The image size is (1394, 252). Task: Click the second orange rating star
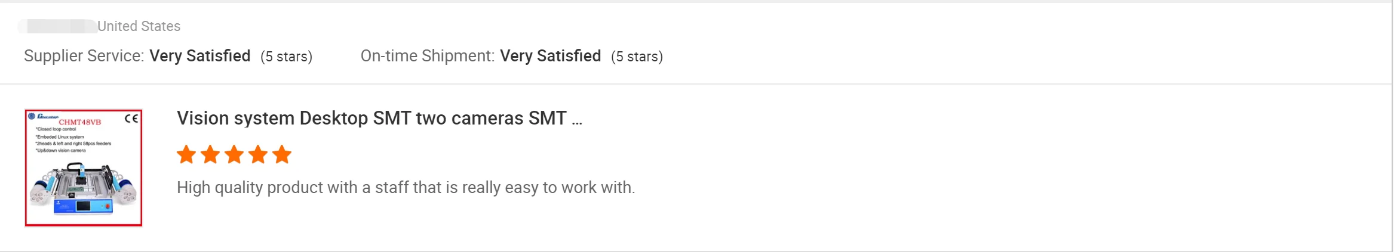click(210, 155)
